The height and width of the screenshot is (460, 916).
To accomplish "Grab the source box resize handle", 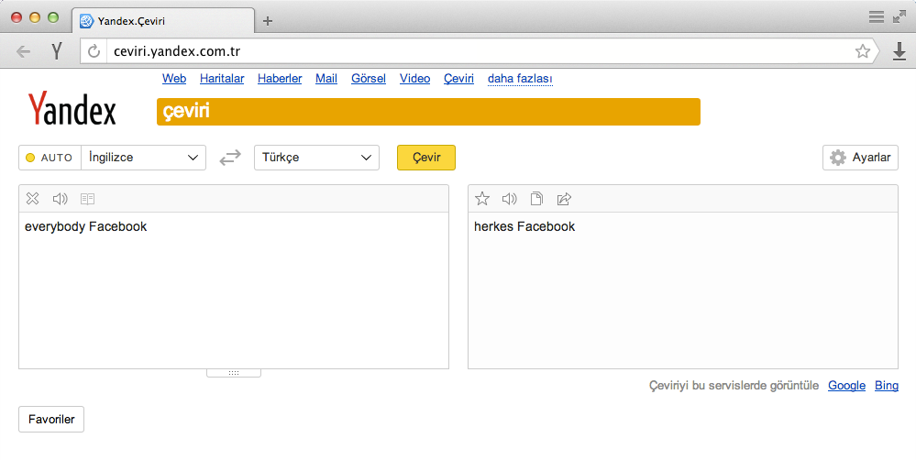I will tap(234, 373).
